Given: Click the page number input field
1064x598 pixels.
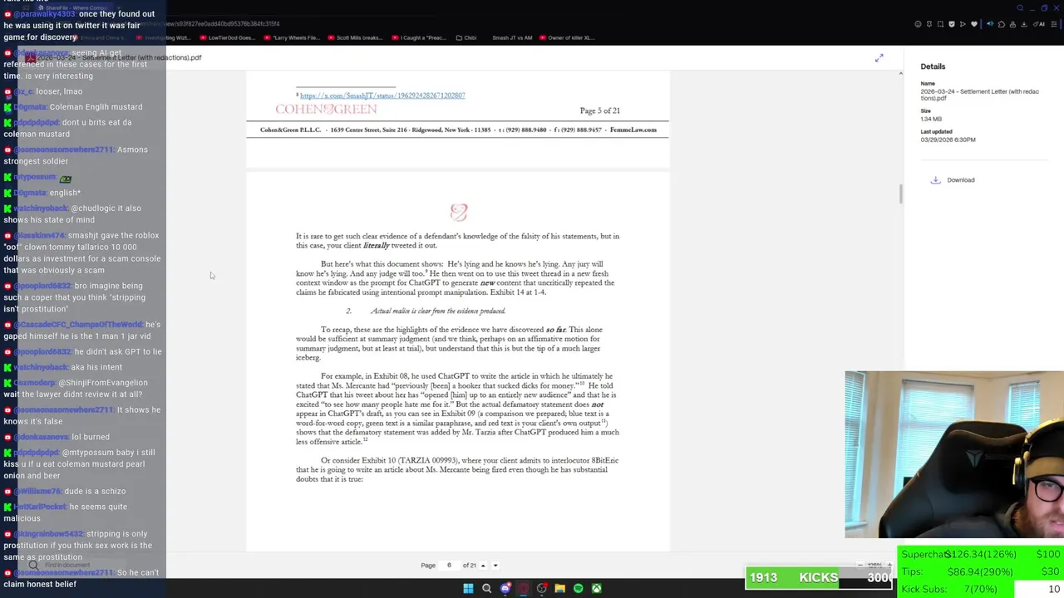Looking at the screenshot, I should pos(449,565).
